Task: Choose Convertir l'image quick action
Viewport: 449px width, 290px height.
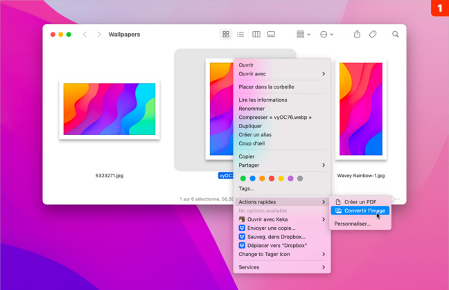Action: click(360, 211)
